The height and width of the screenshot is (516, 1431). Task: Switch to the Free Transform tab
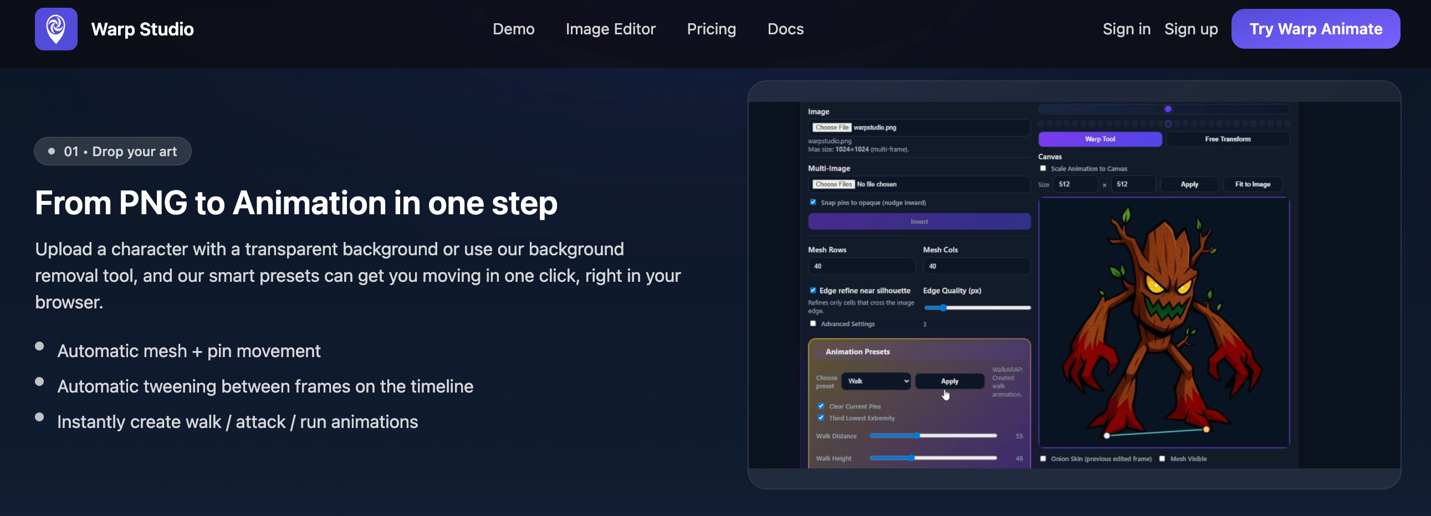(x=1227, y=140)
